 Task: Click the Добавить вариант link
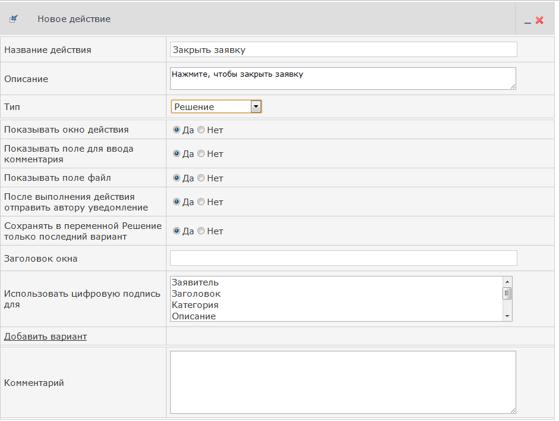(x=45, y=336)
